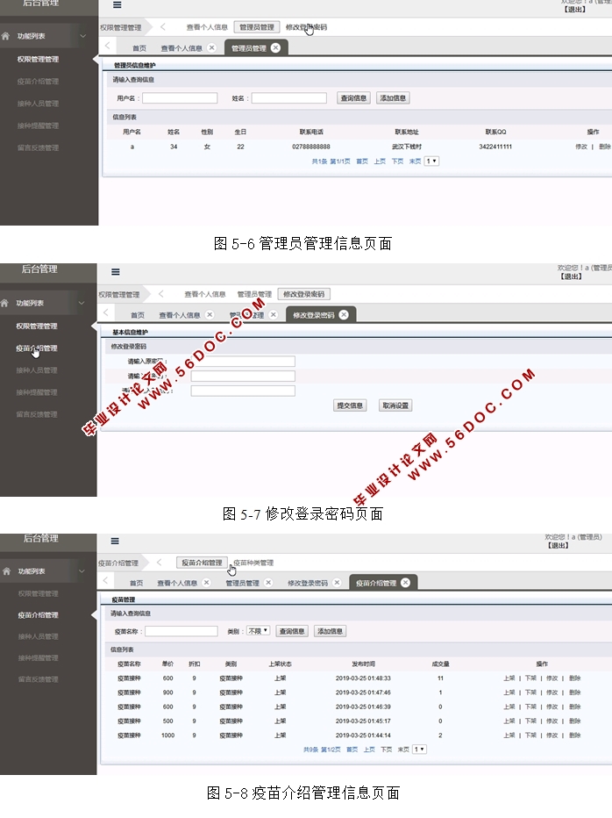Close the 修改登录密码 tab in Figure 5-7
The image size is (612, 818).
click(x=344, y=314)
